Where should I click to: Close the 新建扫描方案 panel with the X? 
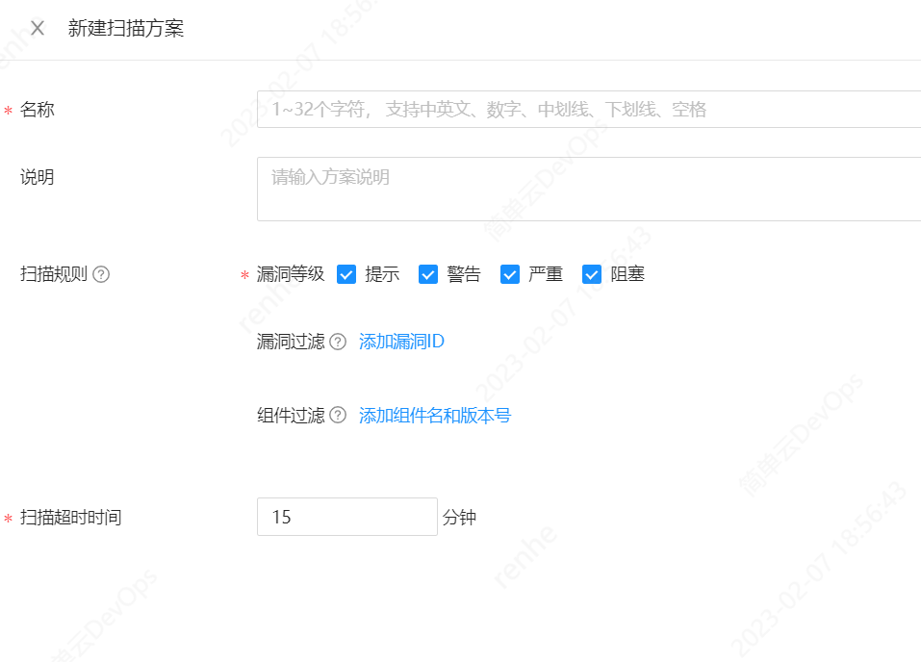tap(38, 28)
